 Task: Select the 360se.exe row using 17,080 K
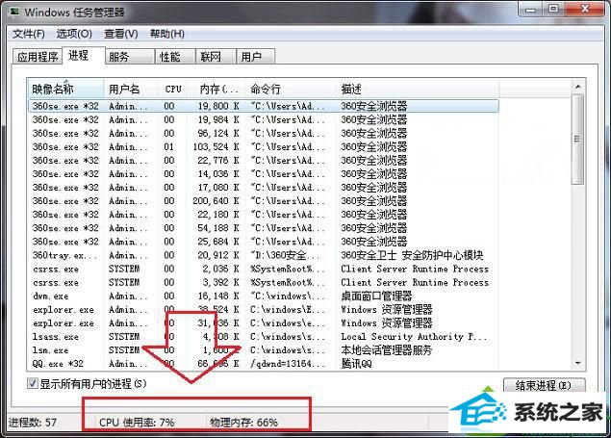(264, 188)
